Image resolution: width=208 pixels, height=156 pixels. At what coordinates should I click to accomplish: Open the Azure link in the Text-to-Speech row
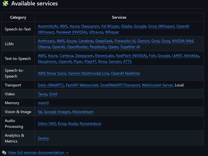click(53, 56)
